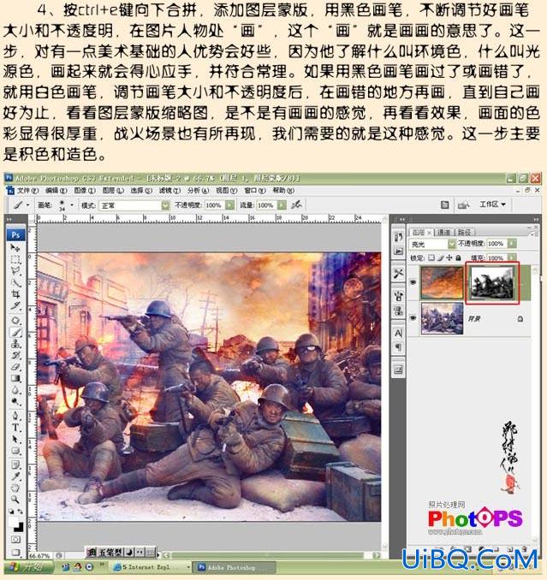Image resolution: width=547 pixels, height=580 pixels.
Task: Hide the 背景 layer via eye icon
Action: click(x=413, y=318)
